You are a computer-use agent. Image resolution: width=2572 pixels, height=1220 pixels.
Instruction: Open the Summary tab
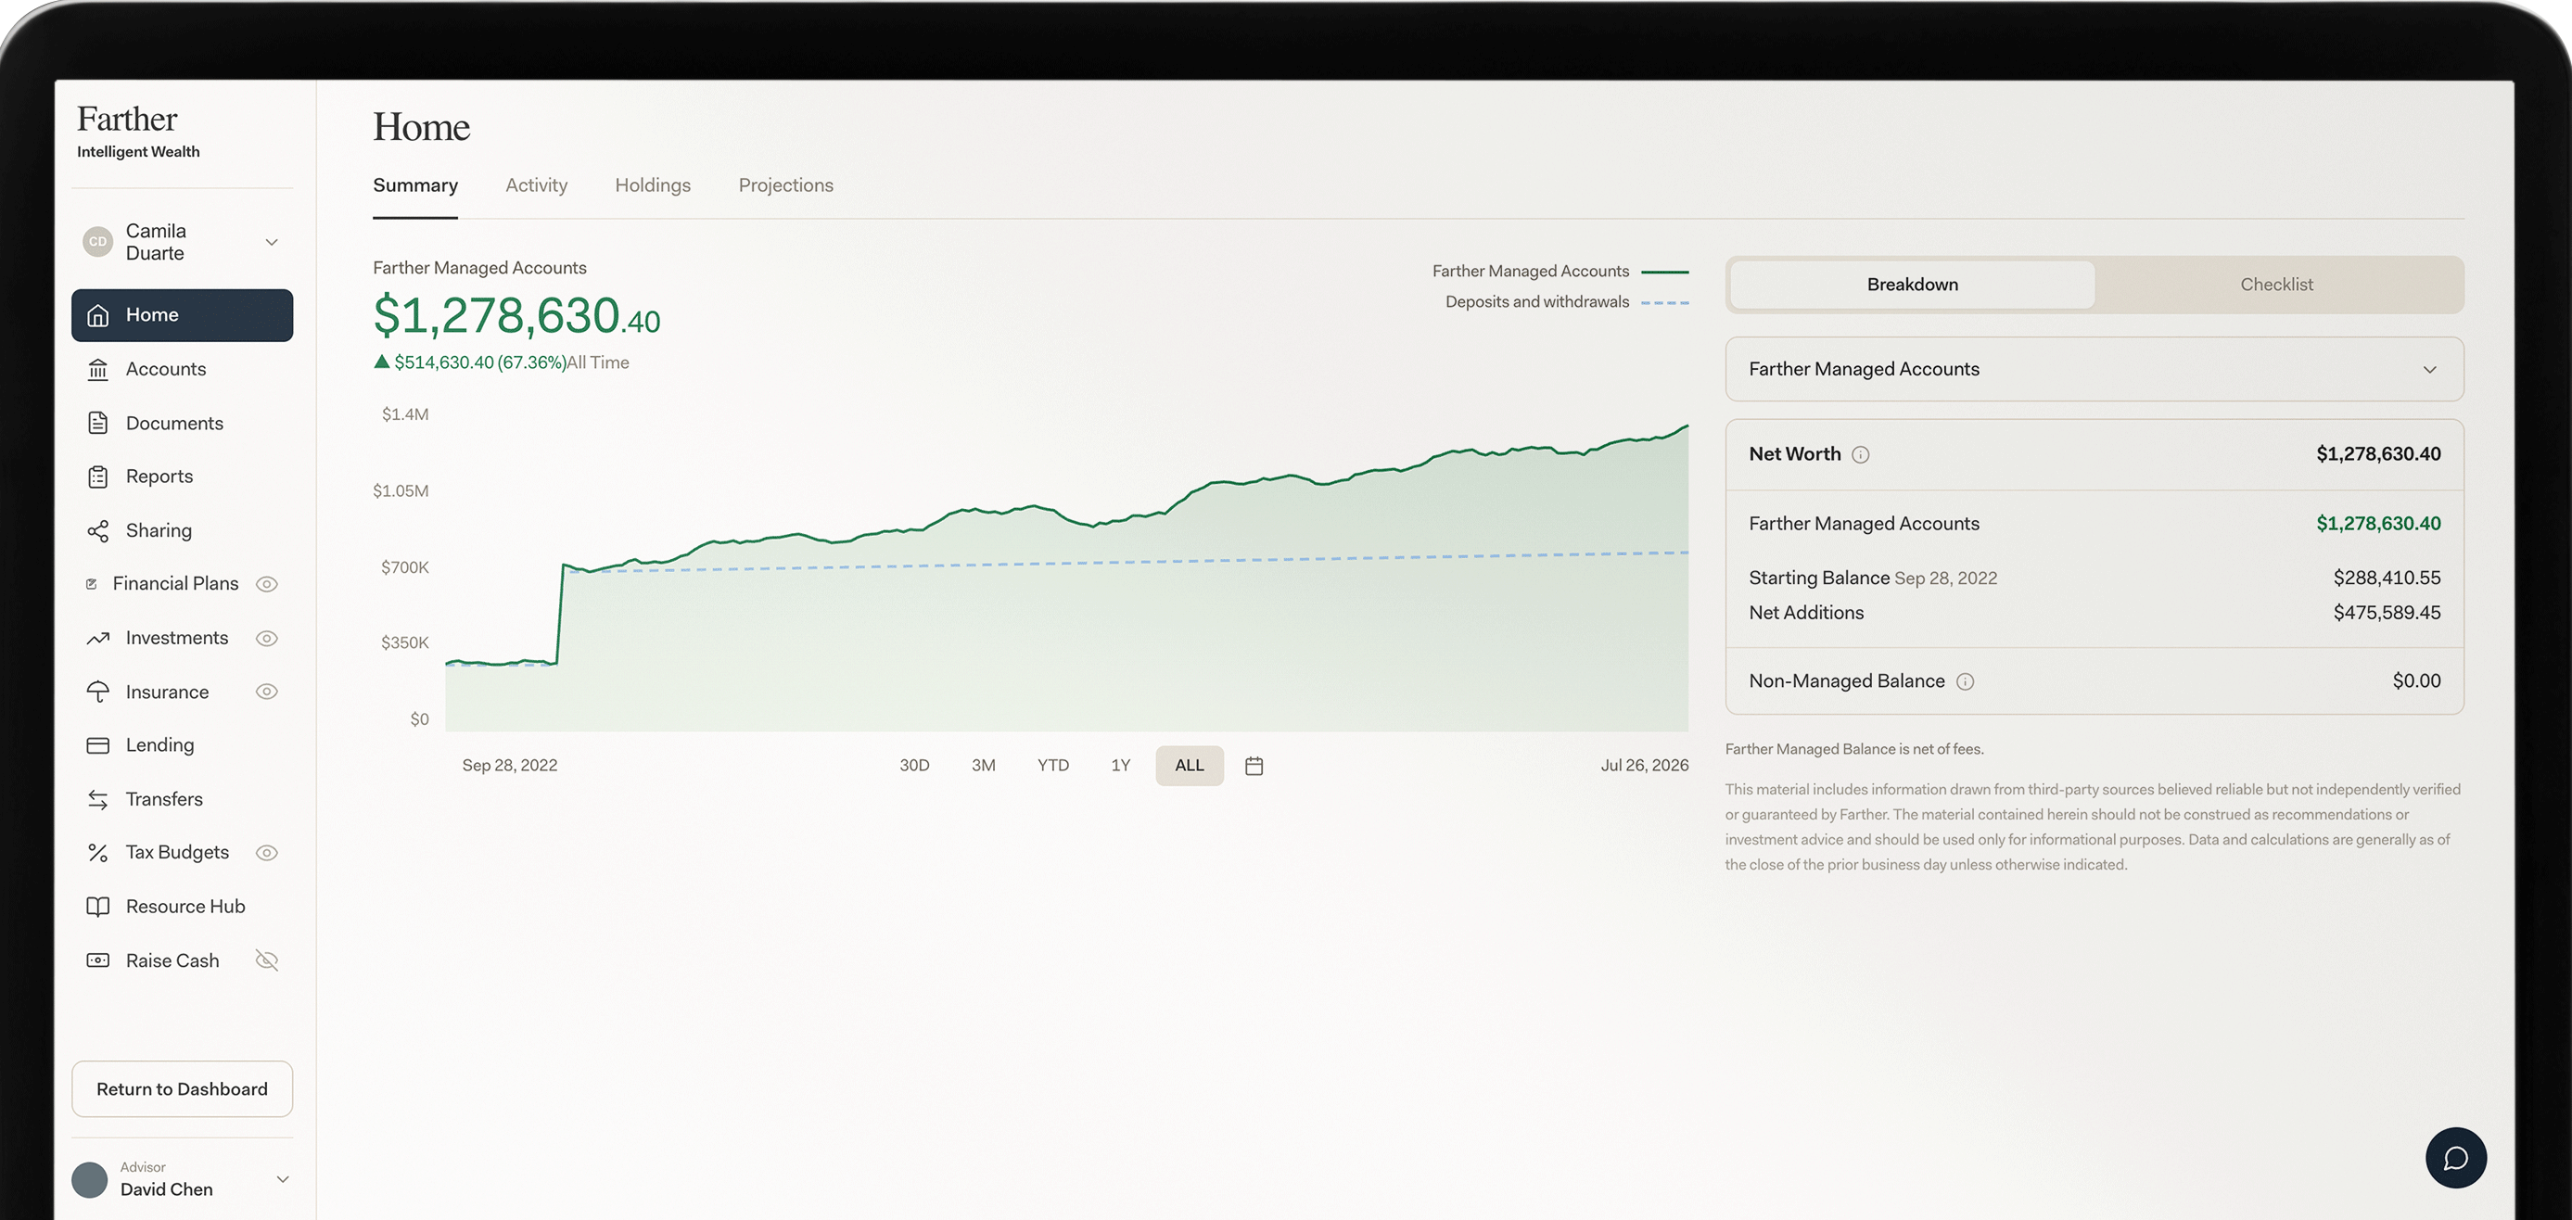pos(415,185)
